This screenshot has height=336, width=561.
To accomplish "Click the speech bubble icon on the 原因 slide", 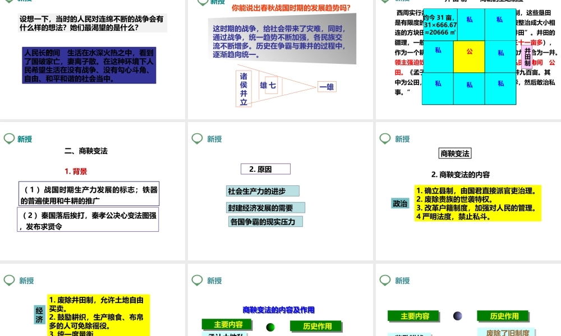I will (197, 139).
